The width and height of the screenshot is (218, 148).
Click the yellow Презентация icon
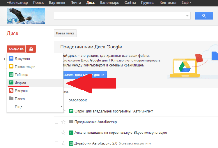coord(11,66)
